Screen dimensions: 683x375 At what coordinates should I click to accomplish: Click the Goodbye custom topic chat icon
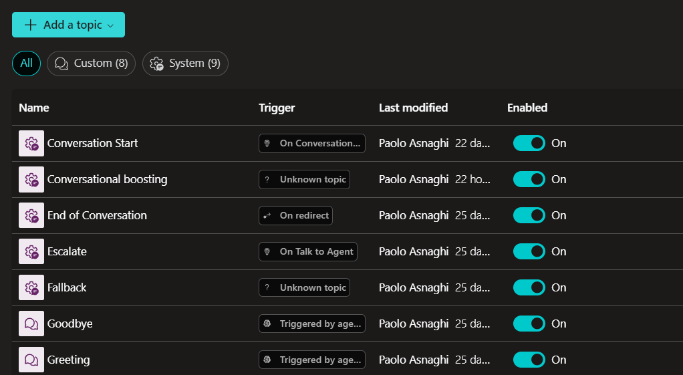tap(31, 324)
